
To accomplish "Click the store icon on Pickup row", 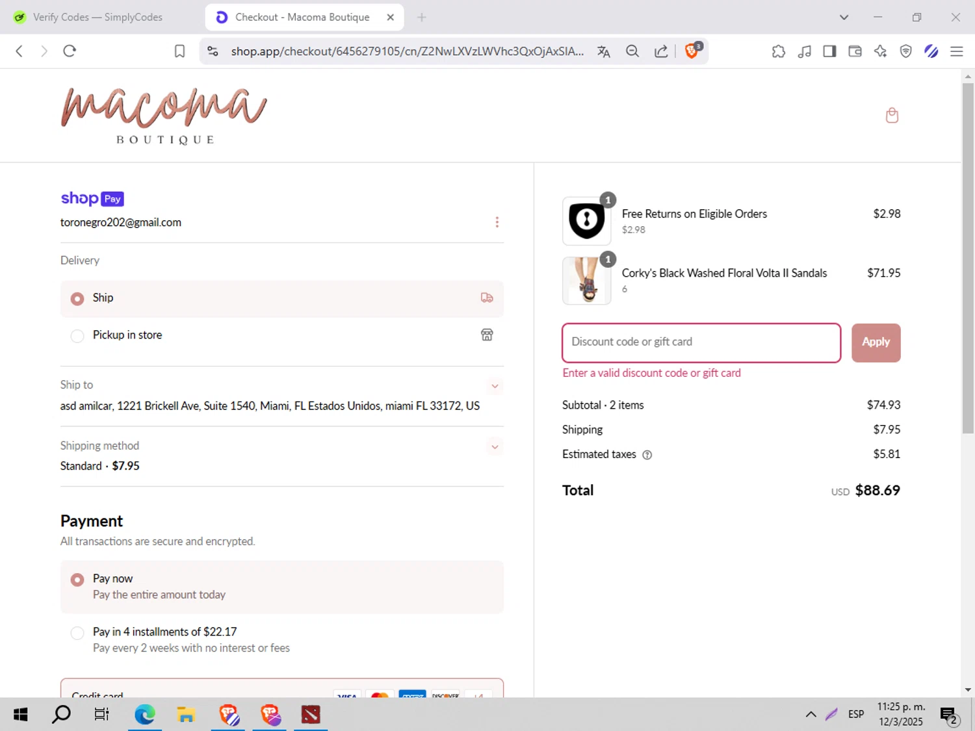I will [x=487, y=335].
